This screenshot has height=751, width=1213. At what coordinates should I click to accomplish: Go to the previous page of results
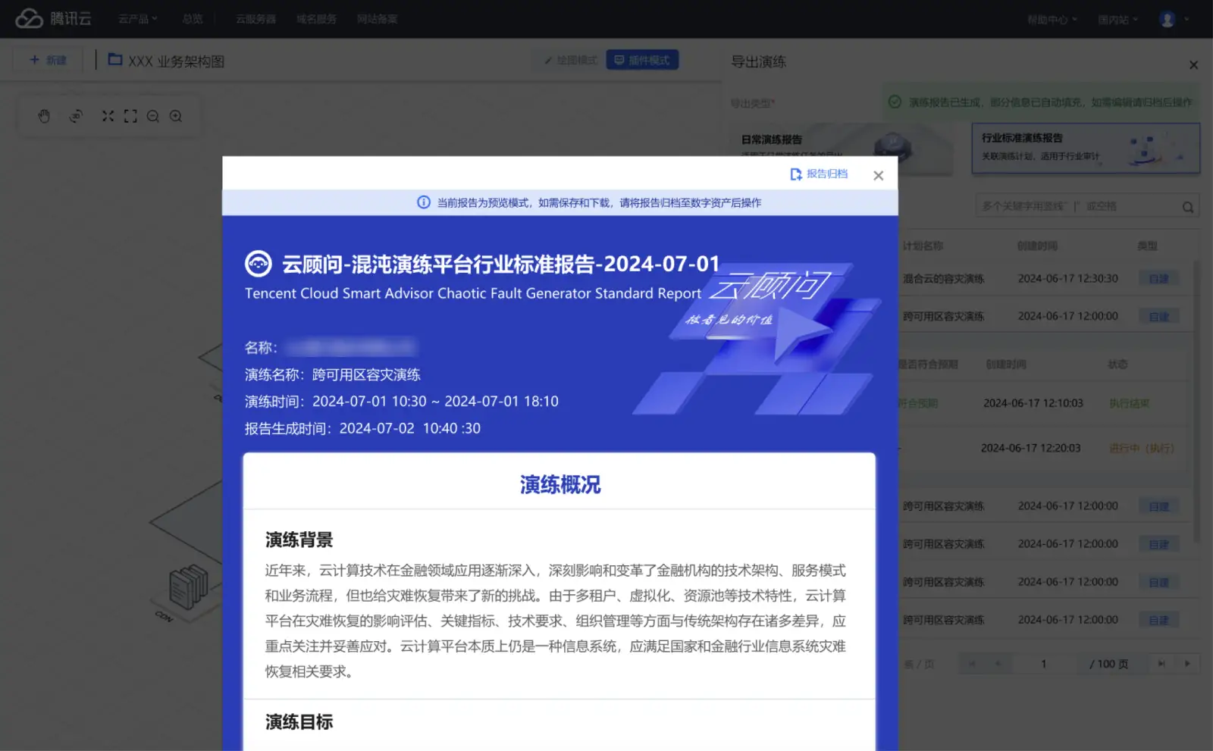tap(998, 664)
